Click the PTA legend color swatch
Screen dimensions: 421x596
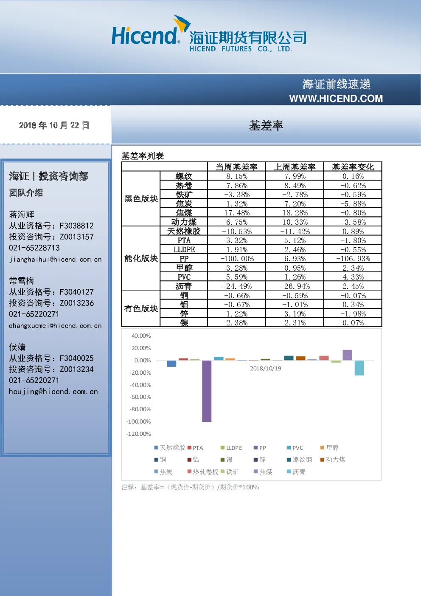[189, 448]
